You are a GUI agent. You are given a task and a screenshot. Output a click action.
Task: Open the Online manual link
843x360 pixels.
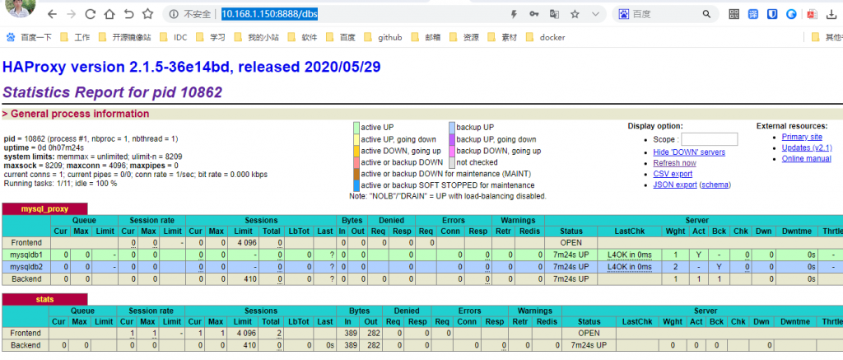point(806,158)
